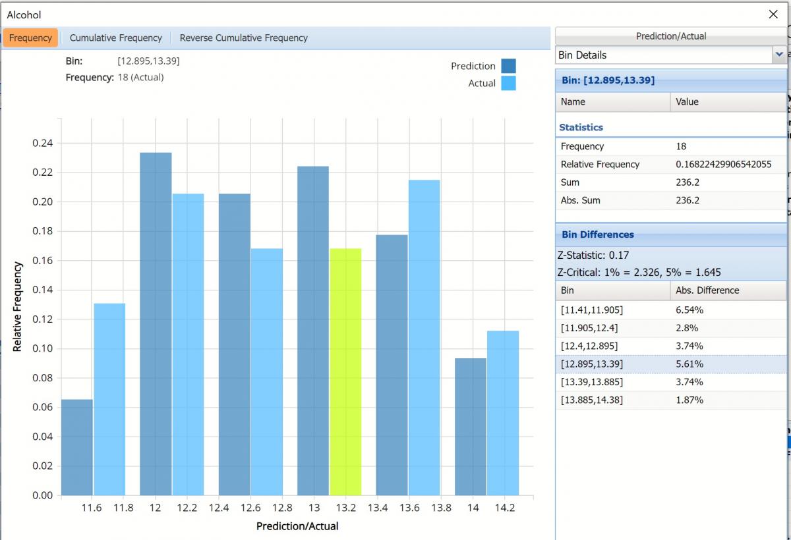Open Reverse Cumulative Frequency tab
Image resolution: width=791 pixels, height=540 pixels.
(243, 38)
